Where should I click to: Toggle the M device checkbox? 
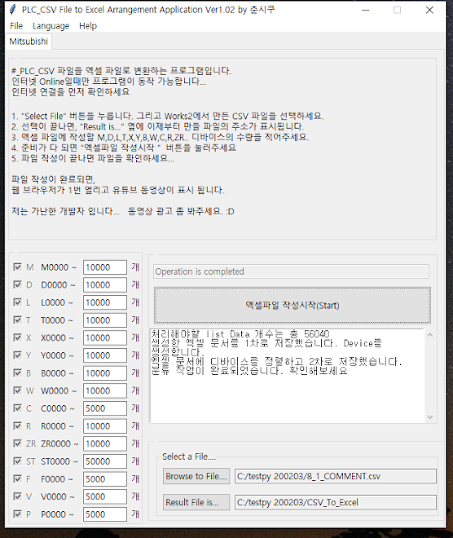click(x=17, y=267)
